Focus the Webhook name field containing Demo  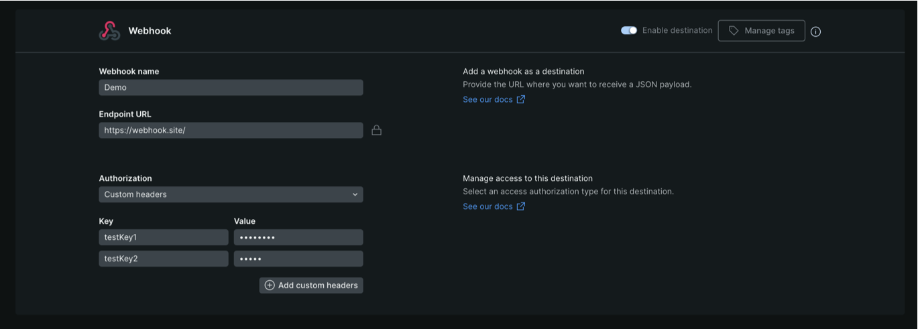click(231, 88)
